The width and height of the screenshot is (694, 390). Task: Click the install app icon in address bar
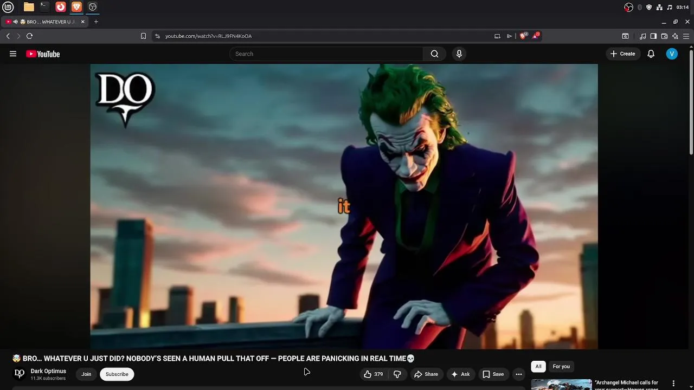click(x=497, y=36)
